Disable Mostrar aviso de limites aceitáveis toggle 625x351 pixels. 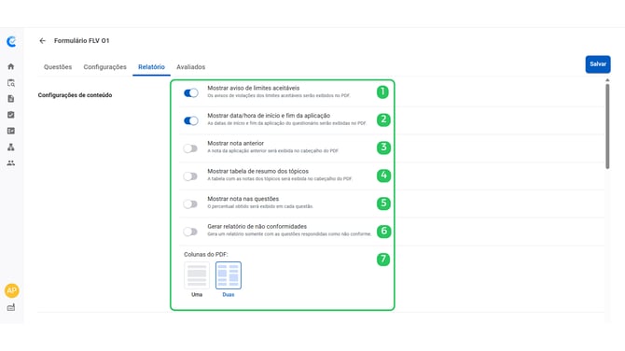tap(191, 93)
